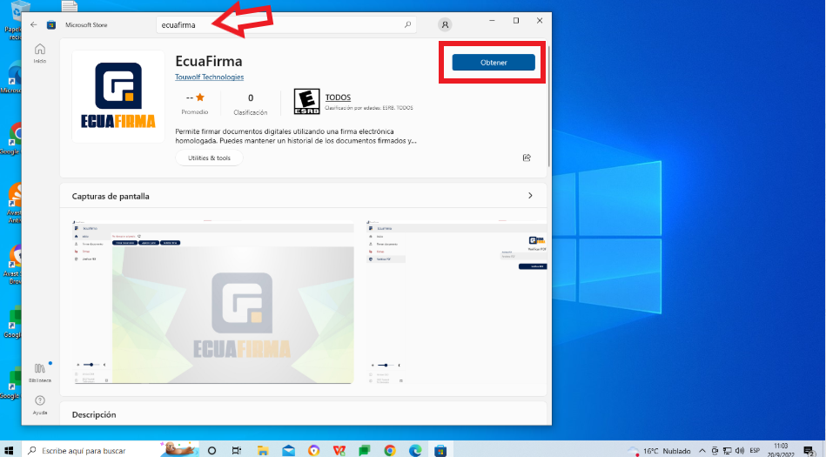
Task: Open the second EcuaFirma screenshot thumbnail
Action: pos(457,301)
